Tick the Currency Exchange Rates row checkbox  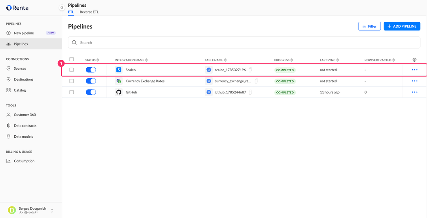click(x=71, y=81)
